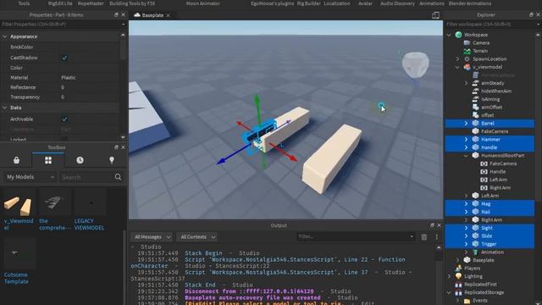Undock the Explorer panel

click(x=531, y=15)
